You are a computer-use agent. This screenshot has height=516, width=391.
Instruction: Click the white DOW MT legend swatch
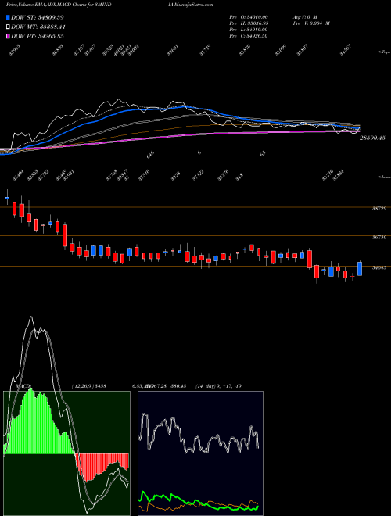tap(8, 27)
